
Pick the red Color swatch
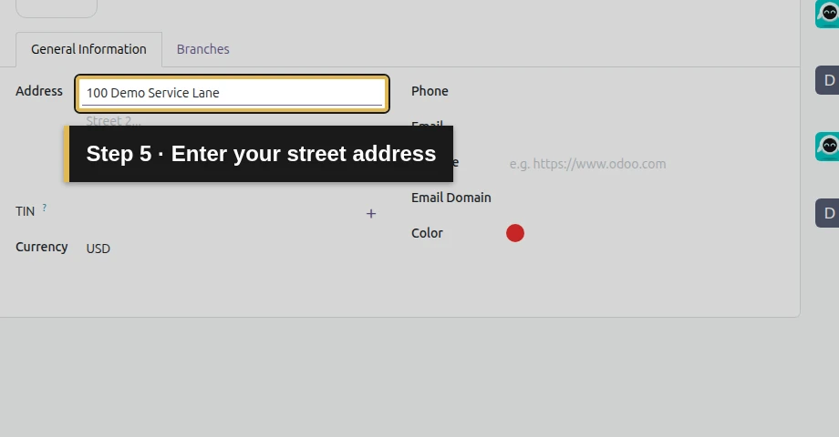tap(515, 233)
